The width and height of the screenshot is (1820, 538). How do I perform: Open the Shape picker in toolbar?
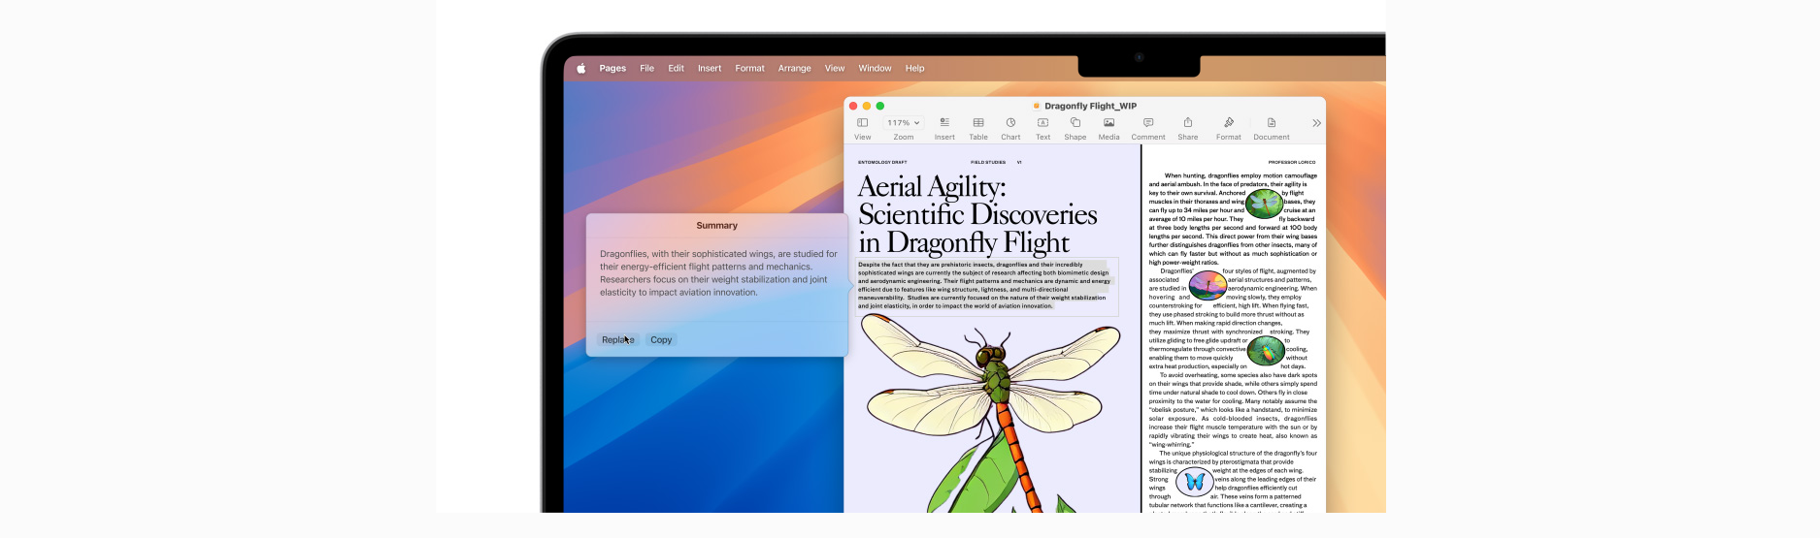[x=1075, y=123]
